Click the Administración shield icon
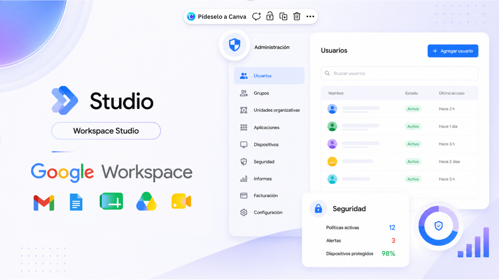The image size is (499, 280). click(x=234, y=45)
